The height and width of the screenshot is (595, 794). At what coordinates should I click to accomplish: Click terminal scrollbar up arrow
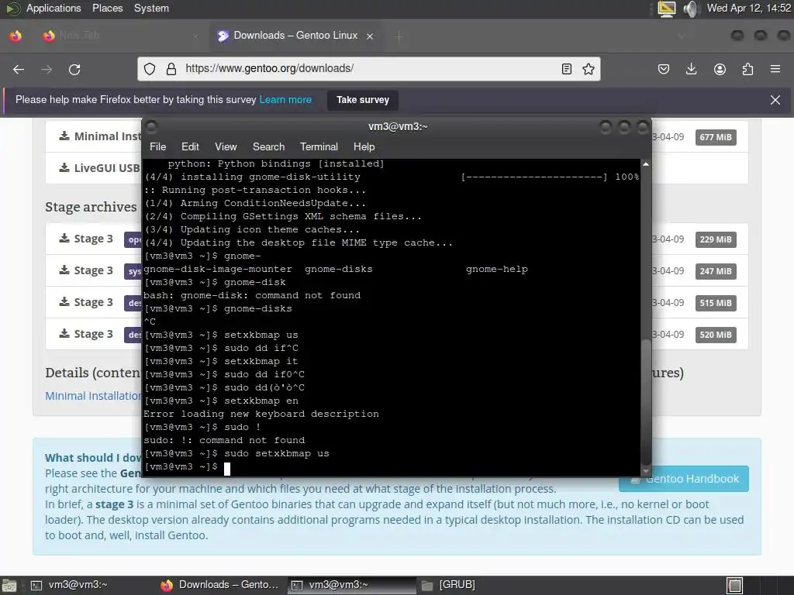click(x=646, y=164)
